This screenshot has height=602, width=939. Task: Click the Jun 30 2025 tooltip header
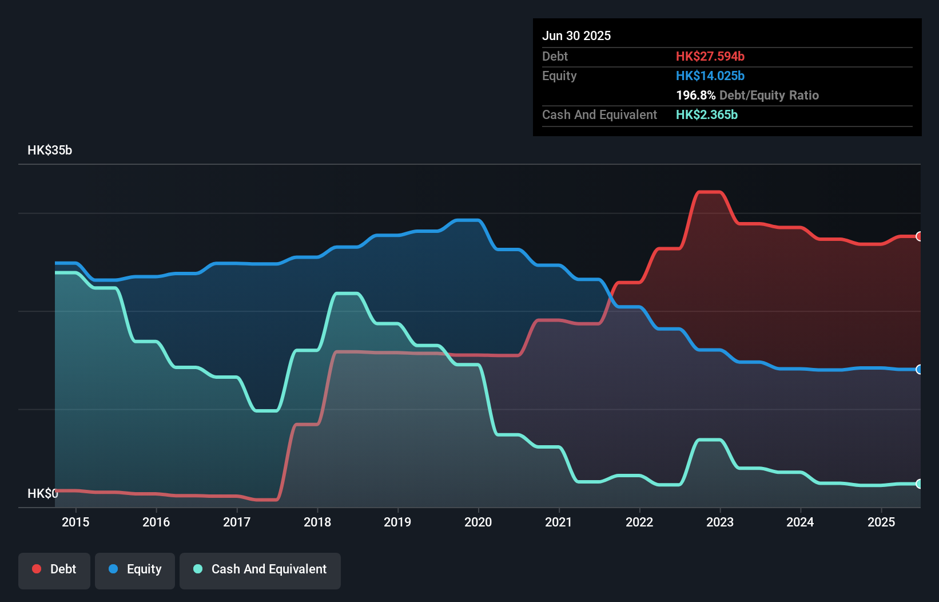[576, 35]
